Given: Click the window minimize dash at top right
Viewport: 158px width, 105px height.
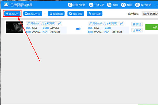Looking at the screenshot, I should tap(157, 5).
